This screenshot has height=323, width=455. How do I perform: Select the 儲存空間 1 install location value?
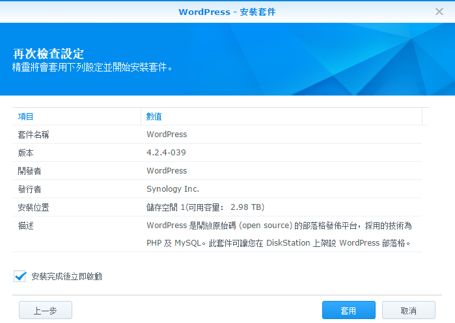pos(205,207)
